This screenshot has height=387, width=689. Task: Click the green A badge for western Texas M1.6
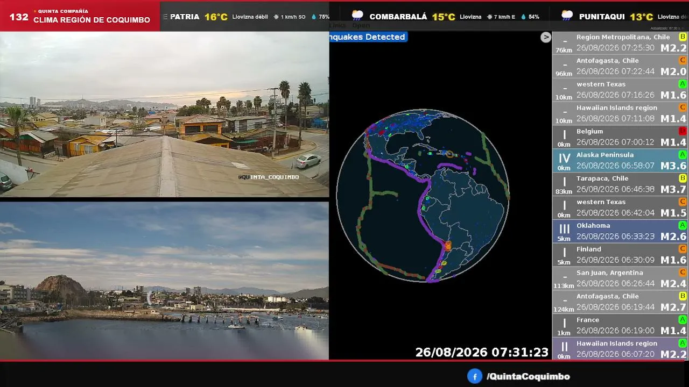click(x=683, y=84)
